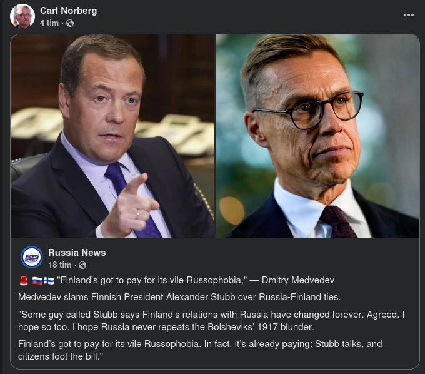
Task: Click the public globe icon beside "4 tim"
Action: [70, 23]
